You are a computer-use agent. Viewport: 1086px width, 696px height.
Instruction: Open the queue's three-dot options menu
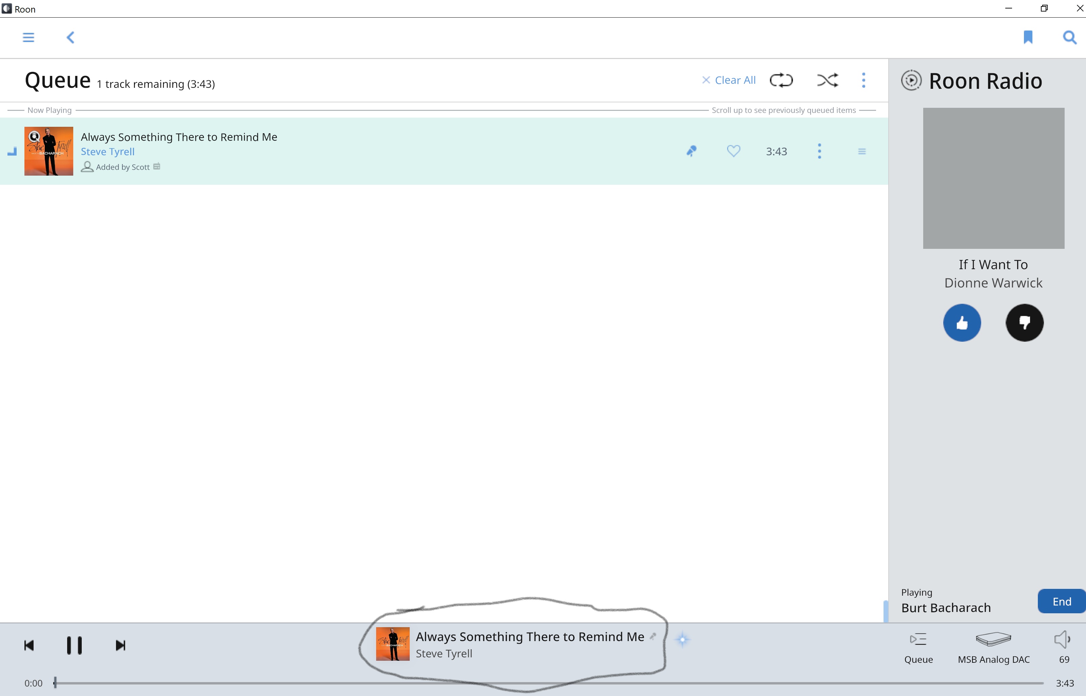(864, 80)
